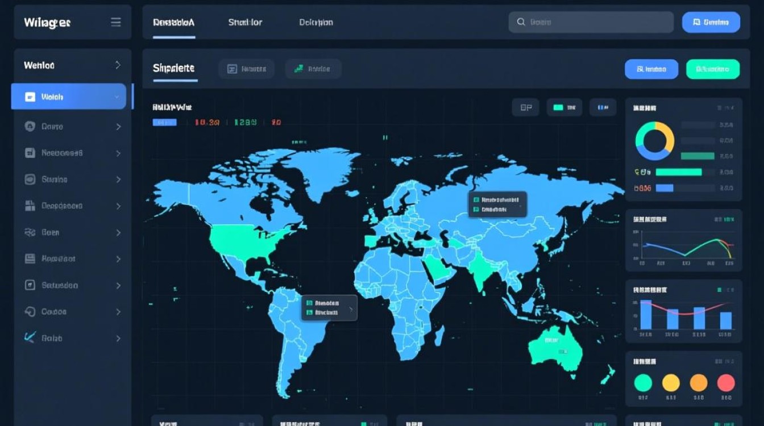The image size is (764, 426).
Task: Toggle the green legend layer above the map
Action: point(564,107)
